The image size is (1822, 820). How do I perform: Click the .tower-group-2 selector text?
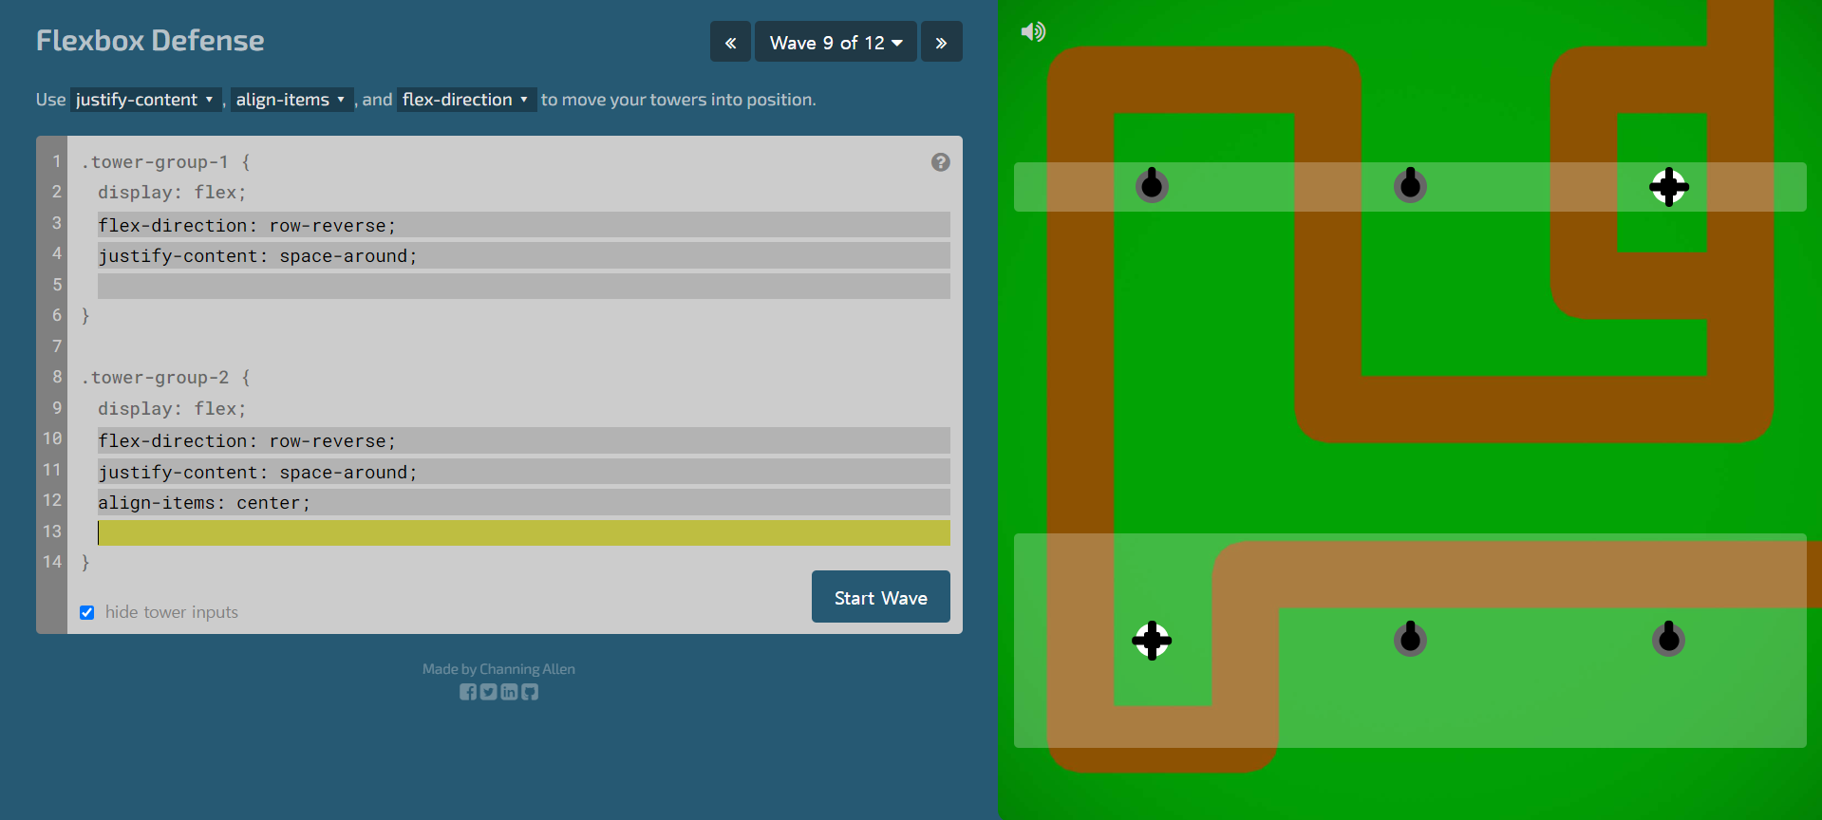click(x=155, y=378)
